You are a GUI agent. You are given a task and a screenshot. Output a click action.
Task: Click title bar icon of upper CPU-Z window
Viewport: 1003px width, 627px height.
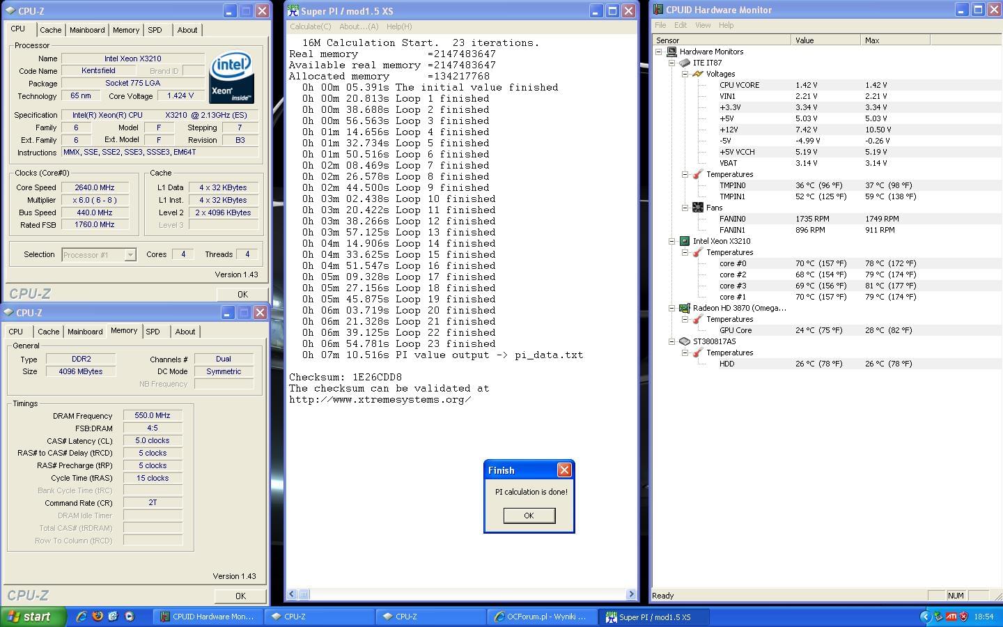10,11
